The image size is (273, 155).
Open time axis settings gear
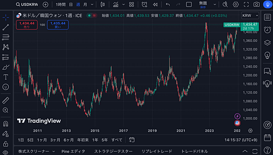tap(251, 131)
